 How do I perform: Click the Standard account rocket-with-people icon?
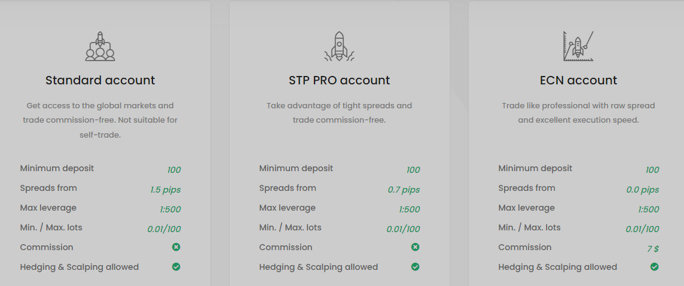[x=100, y=46]
